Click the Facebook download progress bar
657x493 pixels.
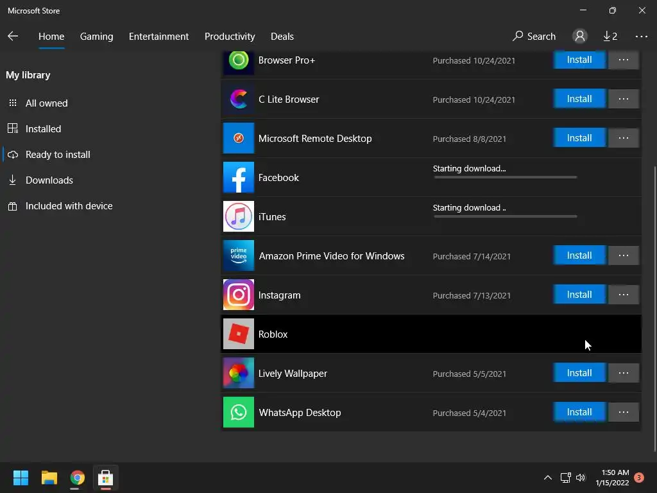[x=506, y=177]
